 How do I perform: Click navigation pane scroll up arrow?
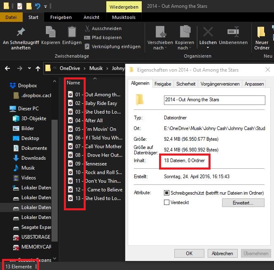[x=54, y=81]
